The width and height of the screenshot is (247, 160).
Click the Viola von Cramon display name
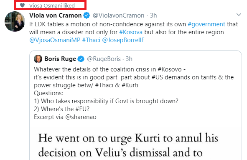coord(56,15)
